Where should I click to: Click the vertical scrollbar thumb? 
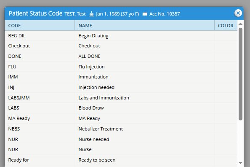click(x=240, y=74)
